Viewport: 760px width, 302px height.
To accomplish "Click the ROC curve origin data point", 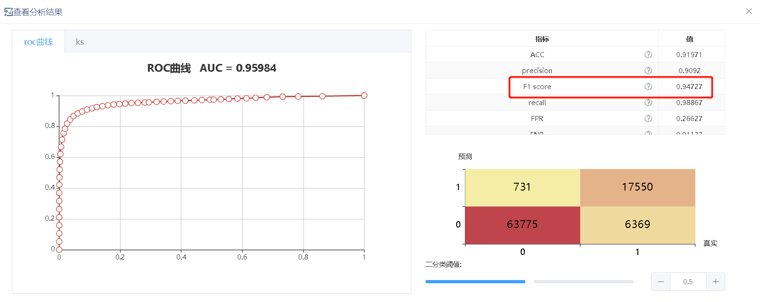I will [59, 249].
